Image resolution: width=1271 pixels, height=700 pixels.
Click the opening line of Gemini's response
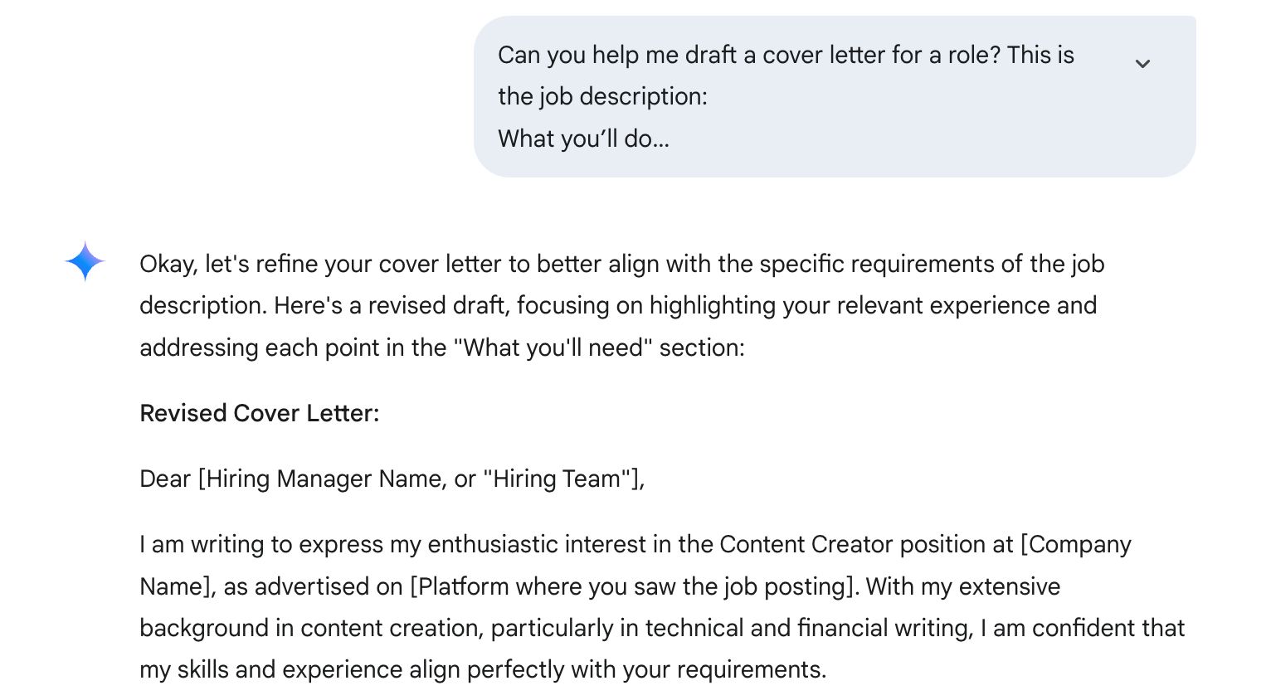(x=621, y=264)
